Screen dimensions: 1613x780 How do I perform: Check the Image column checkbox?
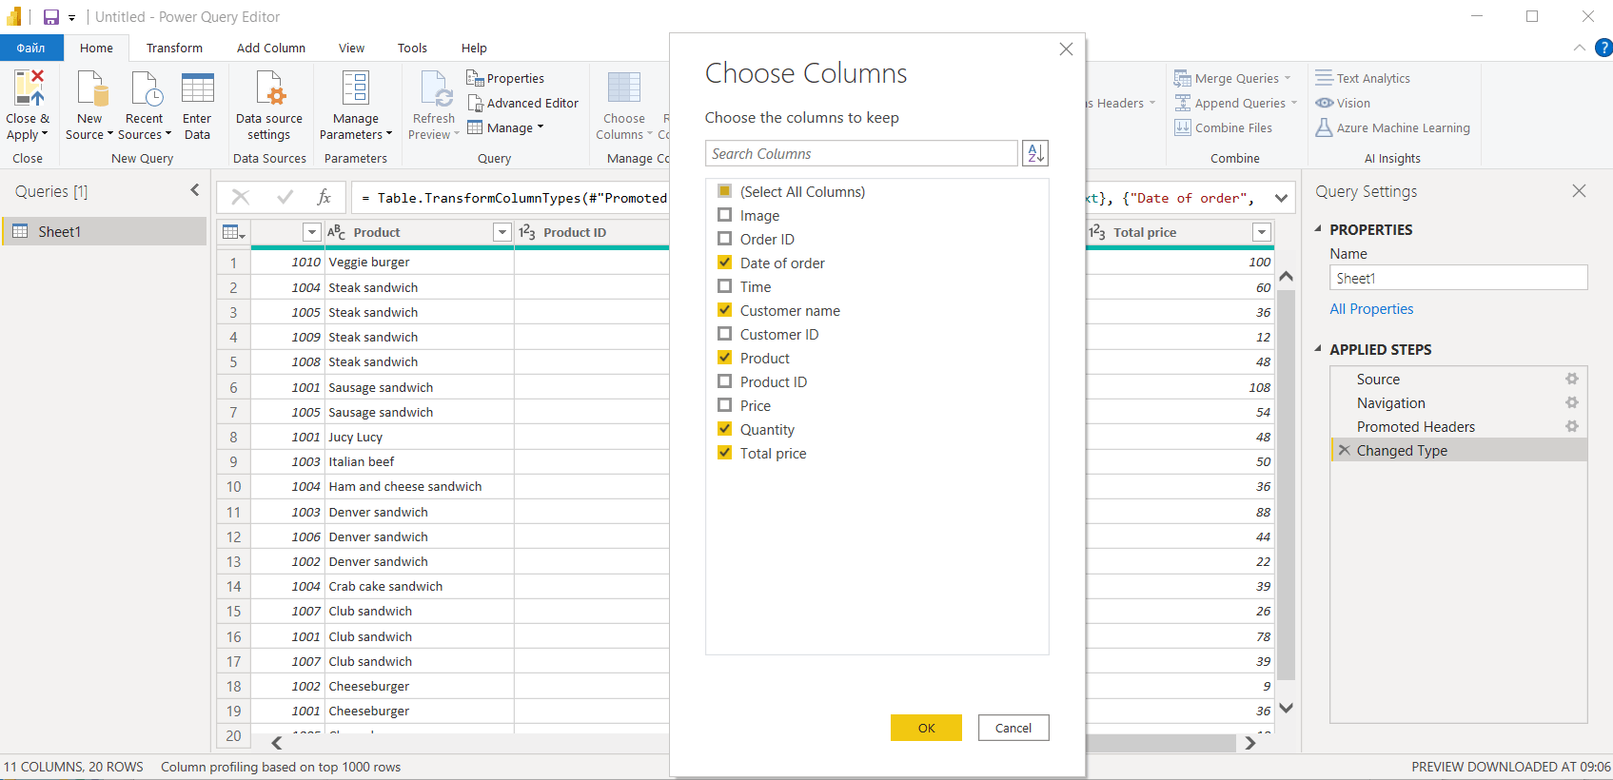click(724, 215)
